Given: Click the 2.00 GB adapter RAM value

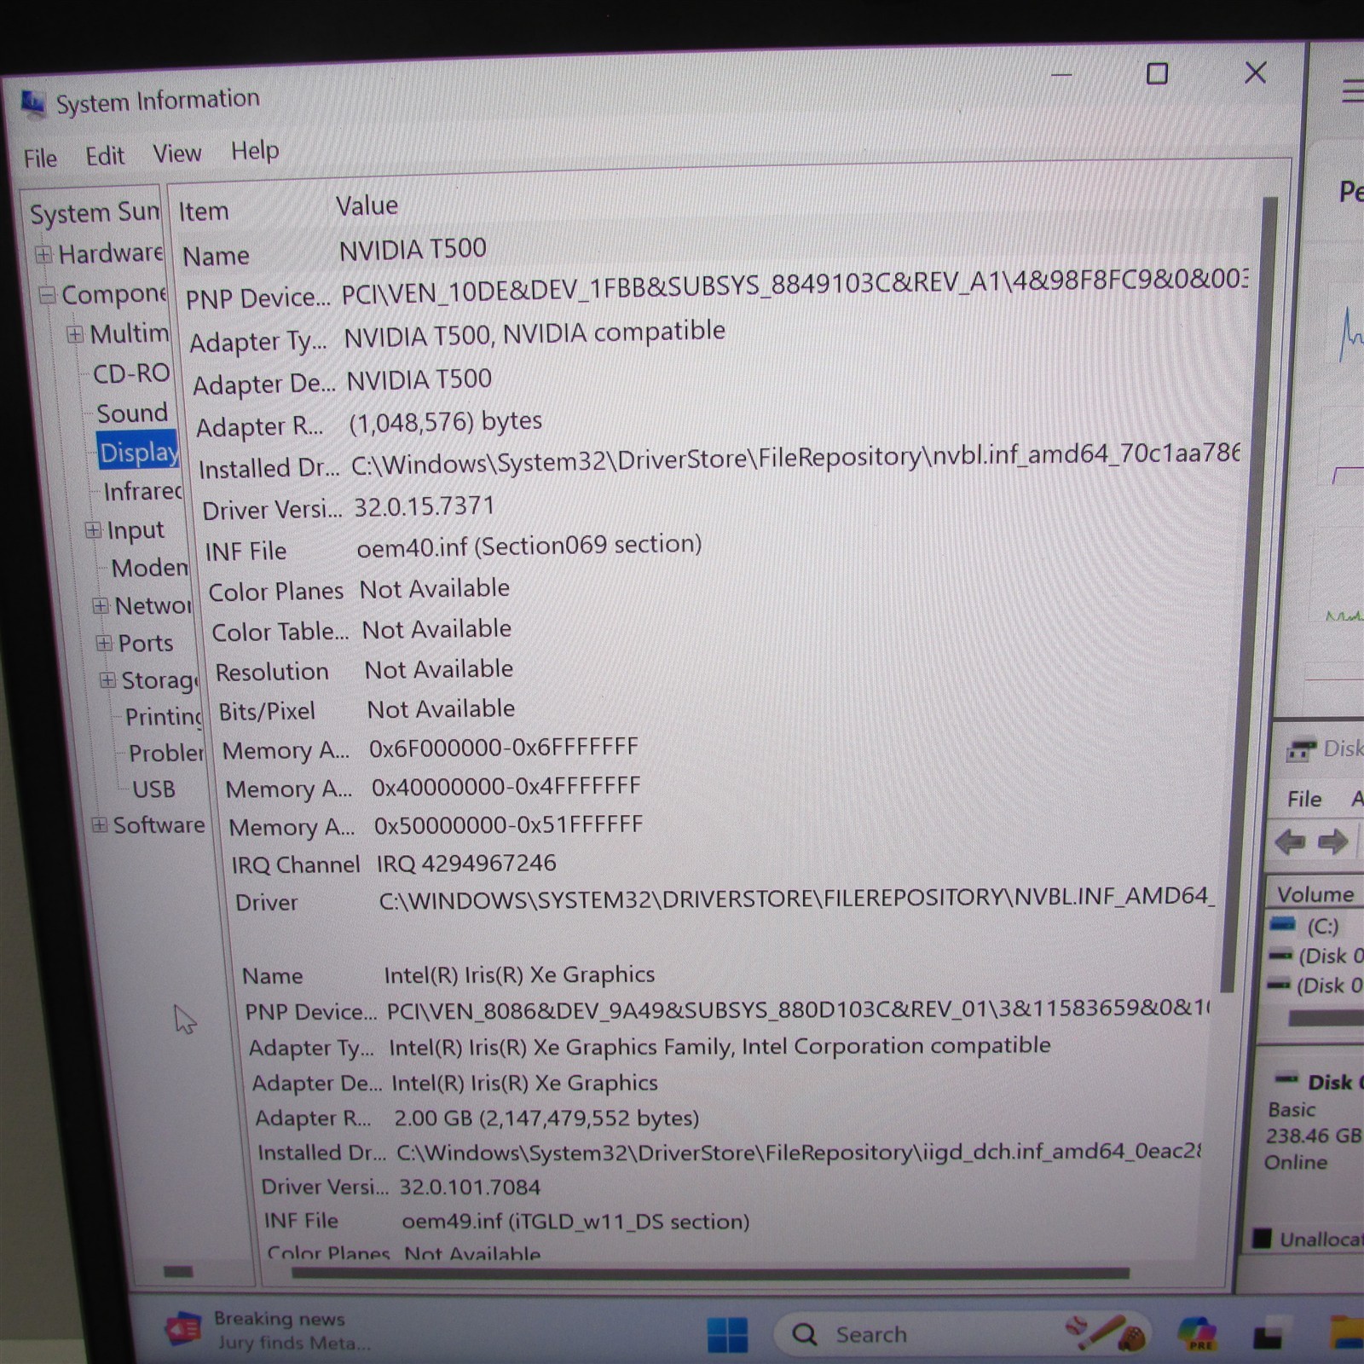Looking at the screenshot, I should pyautogui.click(x=546, y=1118).
